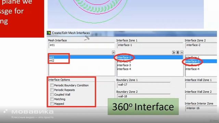Choose interface-4 in Interface Zone 1 list
Screen dimensions: 219x123
click(x=150, y=69)
